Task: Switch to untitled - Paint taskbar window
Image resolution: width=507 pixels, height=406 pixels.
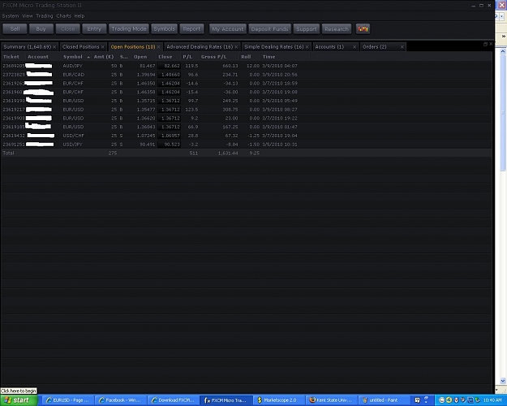Action: click(384, 400)
